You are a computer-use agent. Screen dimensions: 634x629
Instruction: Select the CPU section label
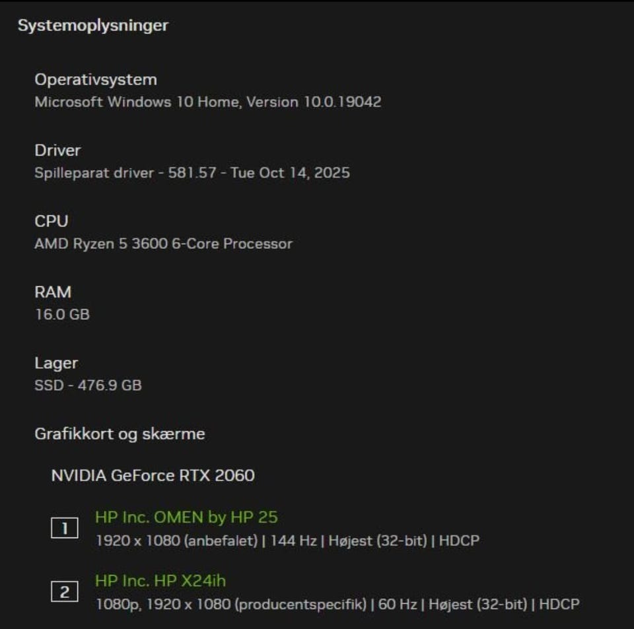pos(52,221)
